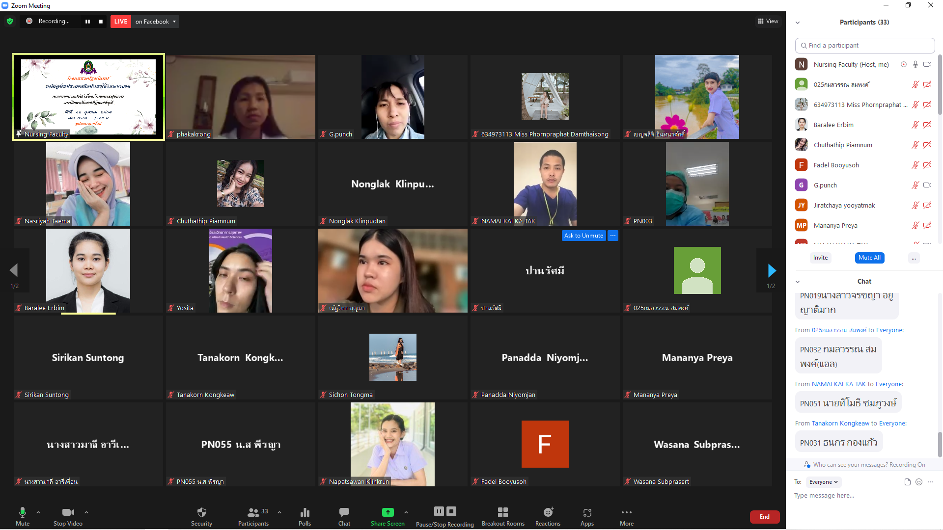Expand the 'on Facebook' live dropdown

pos(174,22)
